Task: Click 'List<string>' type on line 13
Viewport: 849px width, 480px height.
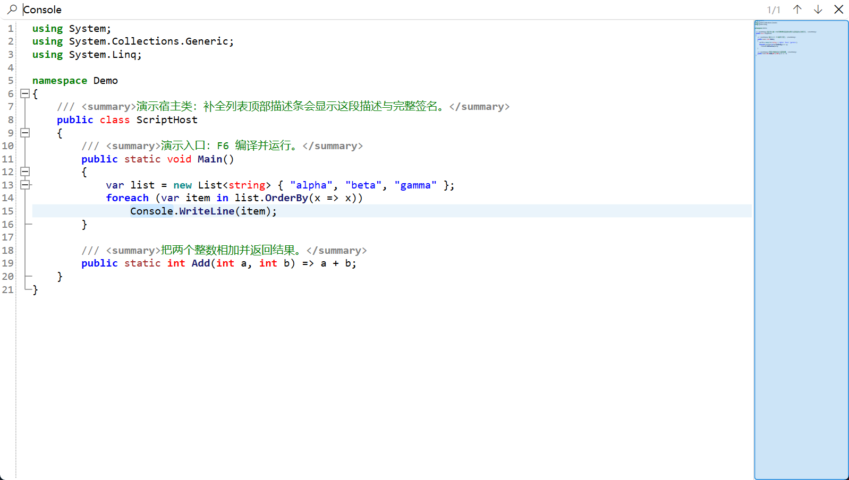Action: click(234, 185)
